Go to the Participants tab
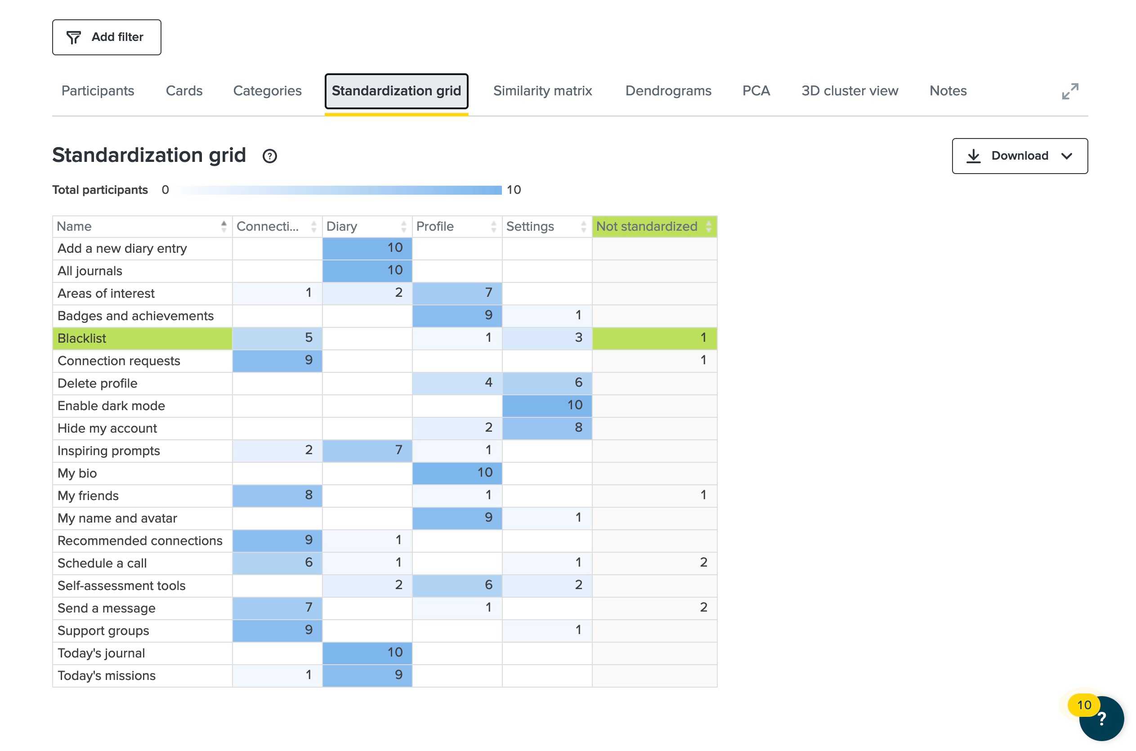 tap(98, 91)
